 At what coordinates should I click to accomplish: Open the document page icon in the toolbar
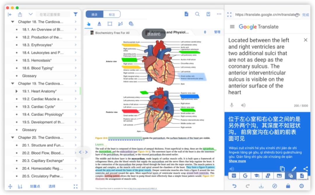186,14
